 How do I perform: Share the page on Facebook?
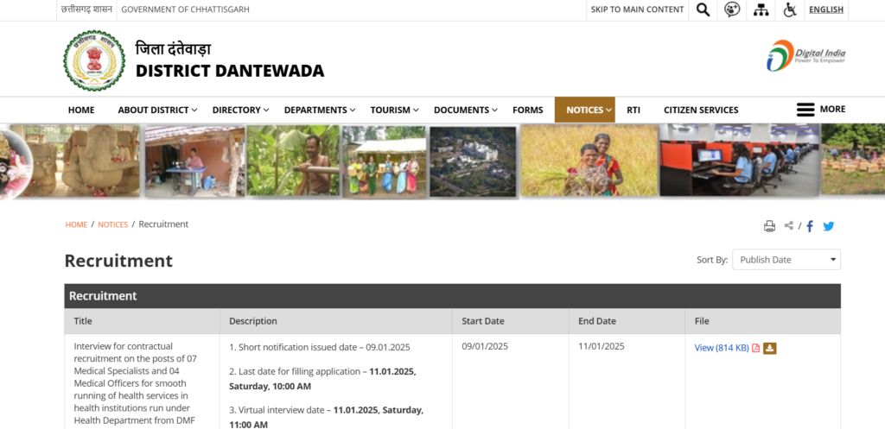pos(810,226)
